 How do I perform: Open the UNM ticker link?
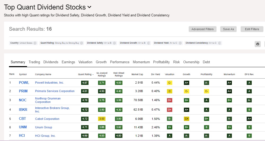[23, 127]
